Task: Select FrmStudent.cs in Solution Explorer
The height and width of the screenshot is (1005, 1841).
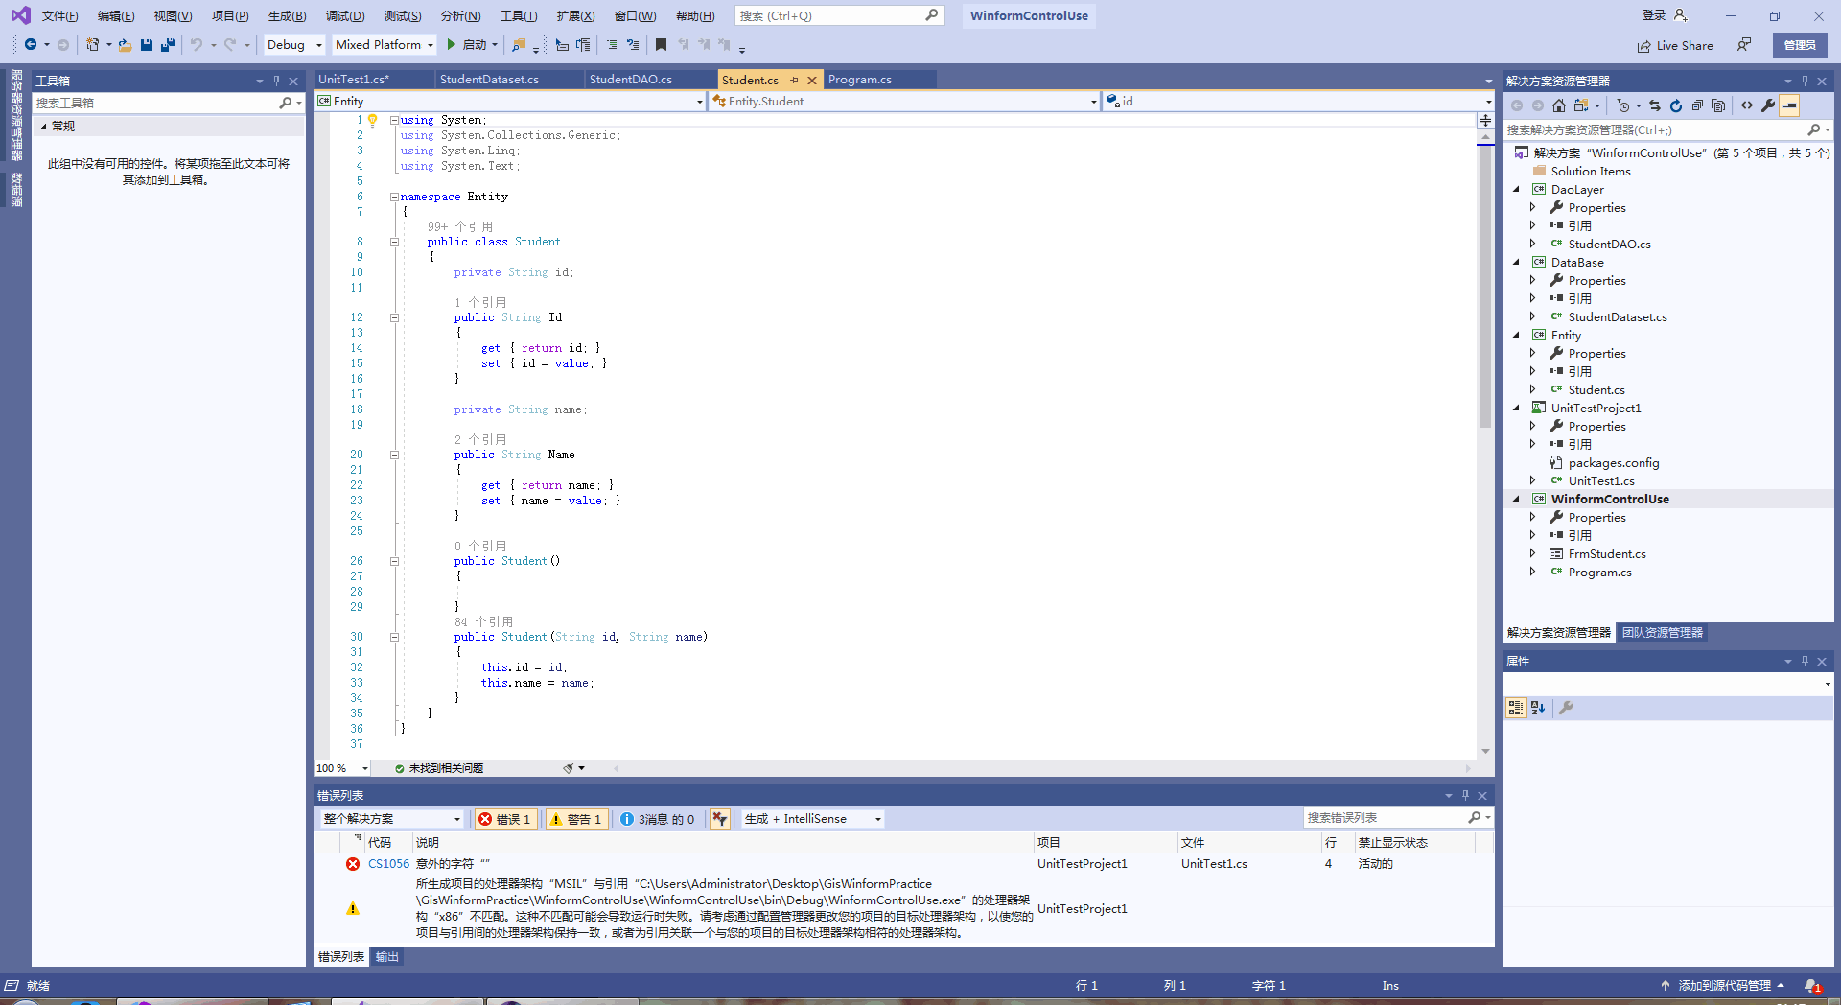Action: pyautogui.click(x=1607, y=554)
